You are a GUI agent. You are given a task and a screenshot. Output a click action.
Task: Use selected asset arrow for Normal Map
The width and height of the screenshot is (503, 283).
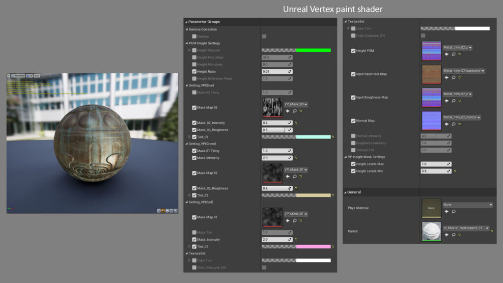tap(447, 124)
